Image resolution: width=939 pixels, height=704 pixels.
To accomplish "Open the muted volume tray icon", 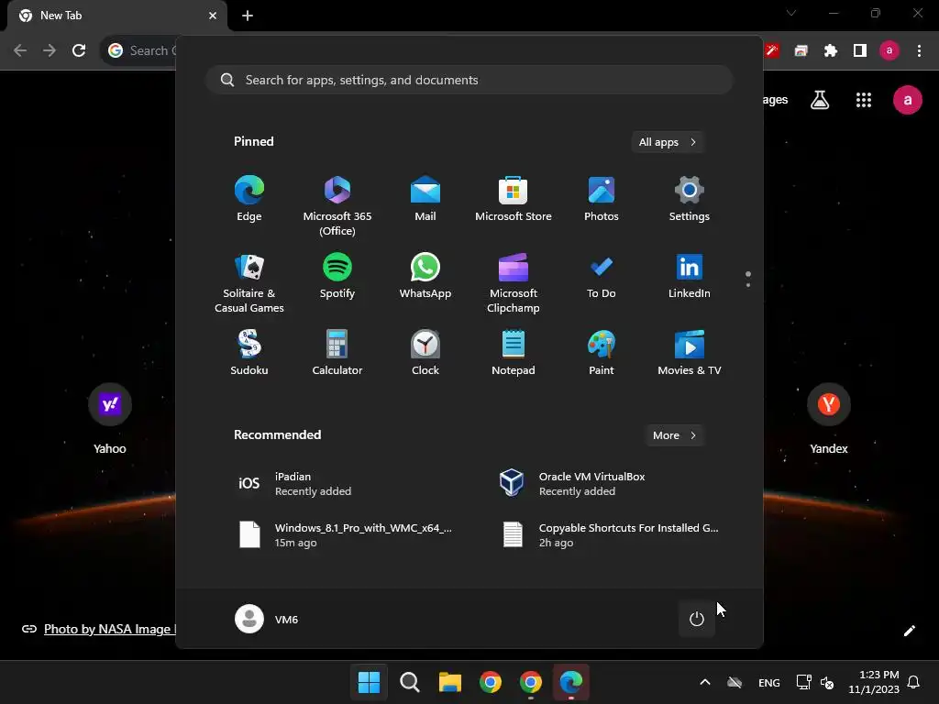I will (828, 682).
